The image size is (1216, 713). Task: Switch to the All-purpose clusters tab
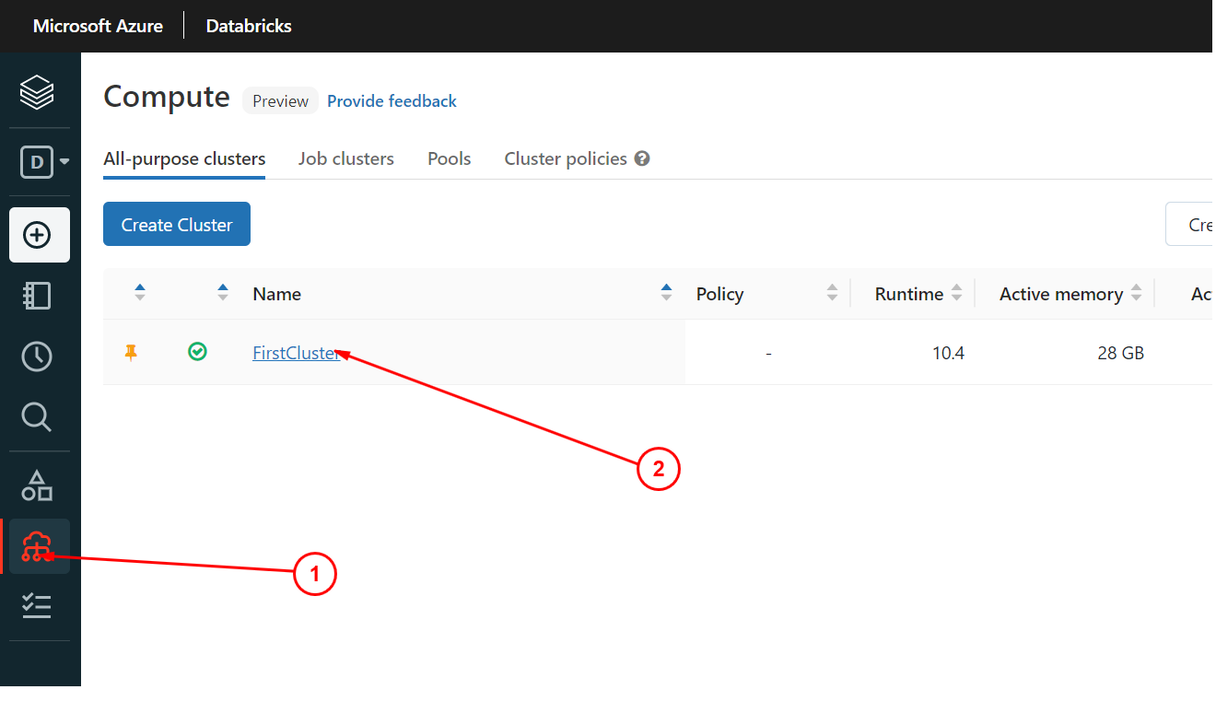(184, 158)
